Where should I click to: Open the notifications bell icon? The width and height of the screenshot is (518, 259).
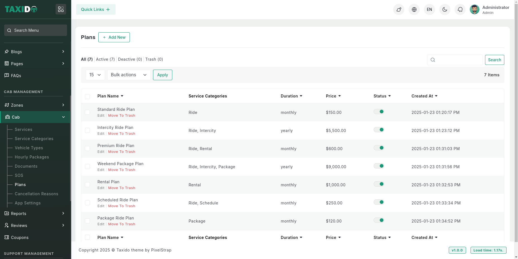(x=460, y=9)
